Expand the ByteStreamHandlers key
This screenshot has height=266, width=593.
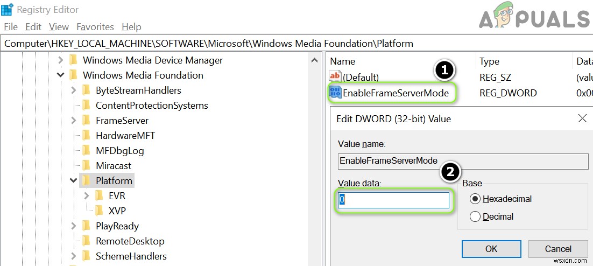[74, 90]
